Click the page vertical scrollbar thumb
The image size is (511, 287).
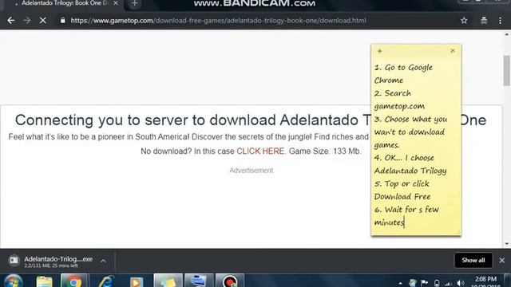[506, 70]
